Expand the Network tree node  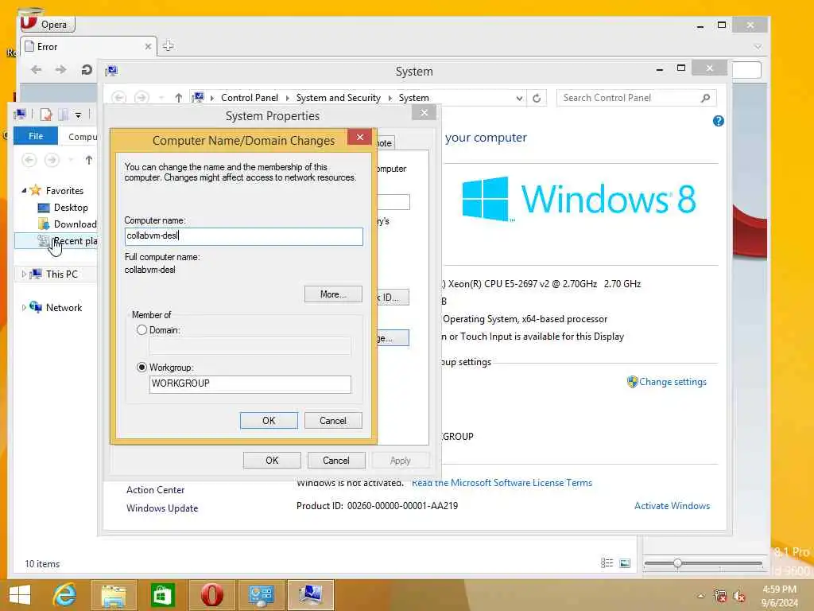[x=24, y=308]
